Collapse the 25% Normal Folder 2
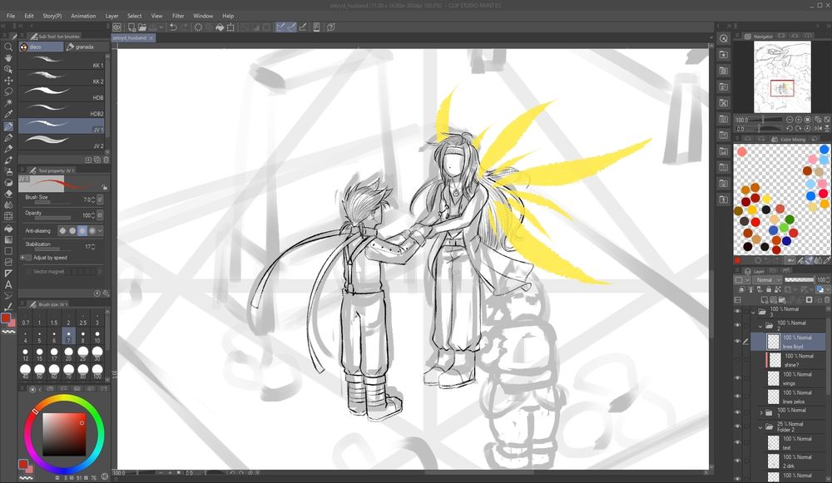832x483 pixels. [x=761, y=427]
